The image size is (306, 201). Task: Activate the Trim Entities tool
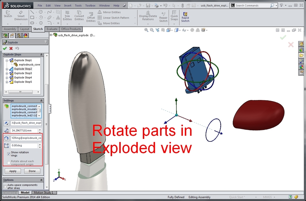point(67,15)
